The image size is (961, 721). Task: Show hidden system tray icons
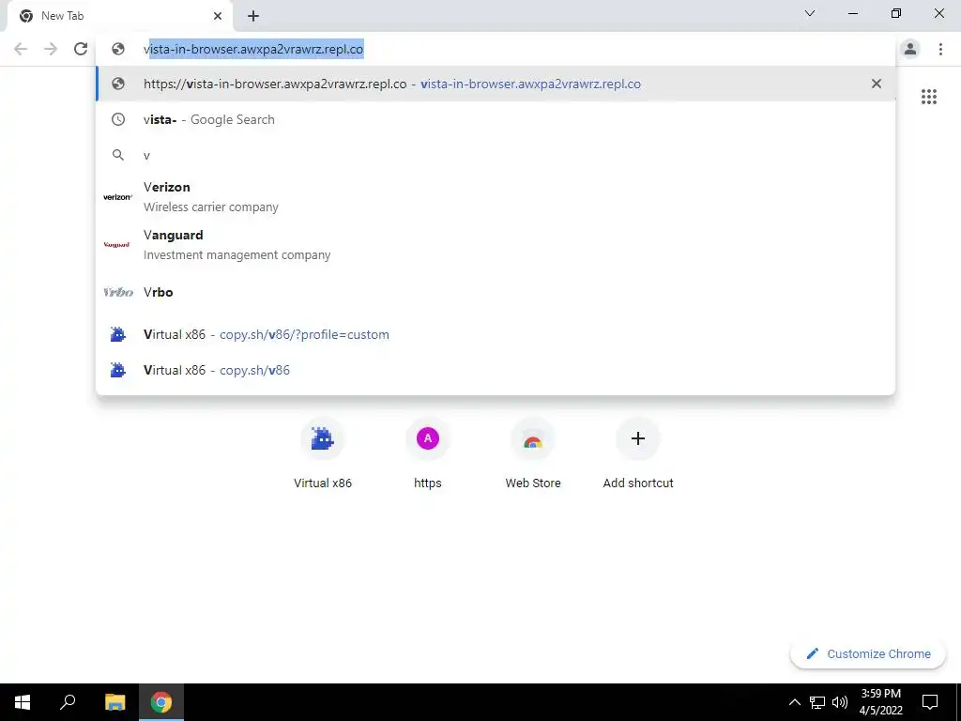pos(794,702)
